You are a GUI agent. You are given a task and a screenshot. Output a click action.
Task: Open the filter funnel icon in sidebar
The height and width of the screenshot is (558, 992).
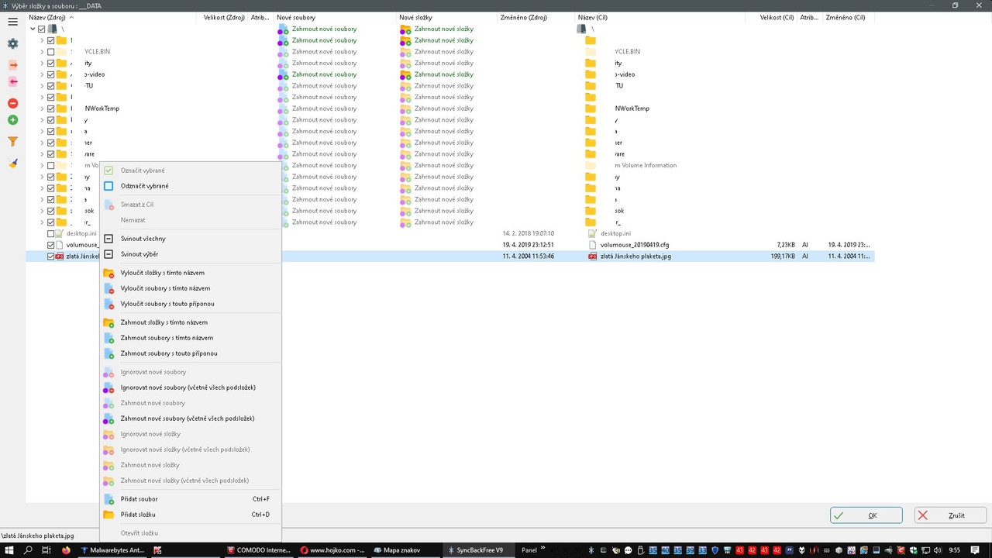12,142
